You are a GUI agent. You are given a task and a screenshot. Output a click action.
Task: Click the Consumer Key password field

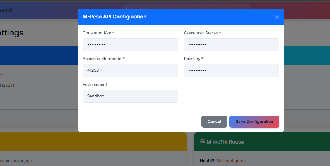(x=130, y=45)
